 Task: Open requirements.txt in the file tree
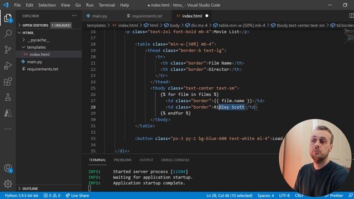[43, 69]
